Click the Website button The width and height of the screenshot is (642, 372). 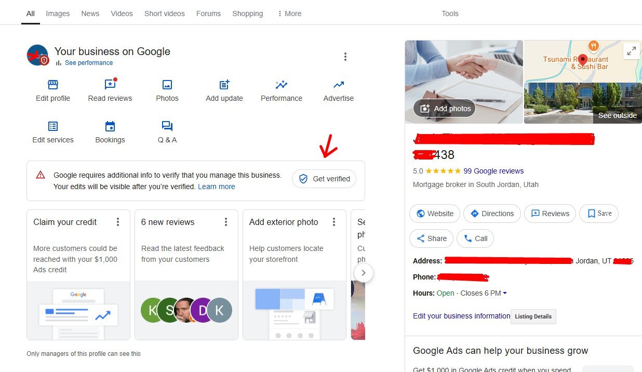(435, 214)
